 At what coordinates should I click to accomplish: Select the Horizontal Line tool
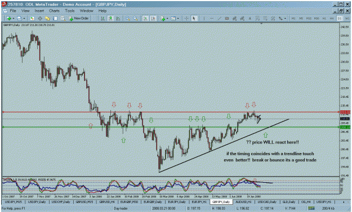pos(212,19)
